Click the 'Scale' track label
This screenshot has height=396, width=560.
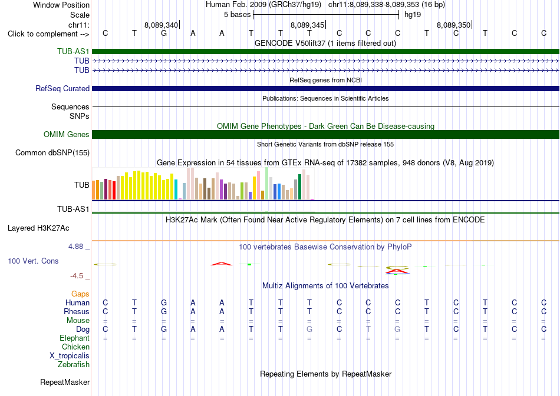coord(80,15)
